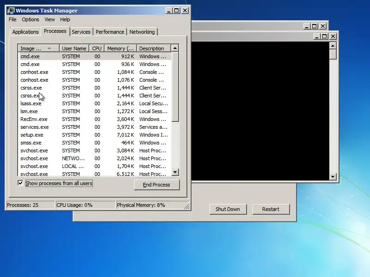Click the Restart button
The width and height of the screenshot is (370, 277).
tap(271, 209)
